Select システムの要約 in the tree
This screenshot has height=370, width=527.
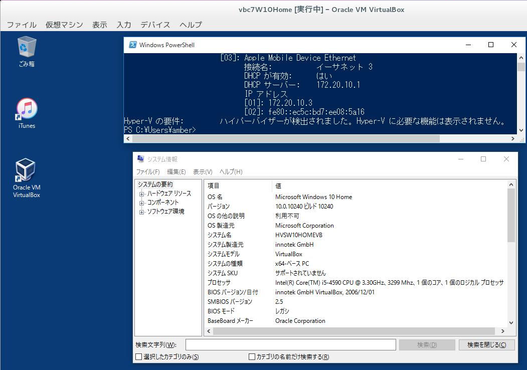(x=155, y=184)
